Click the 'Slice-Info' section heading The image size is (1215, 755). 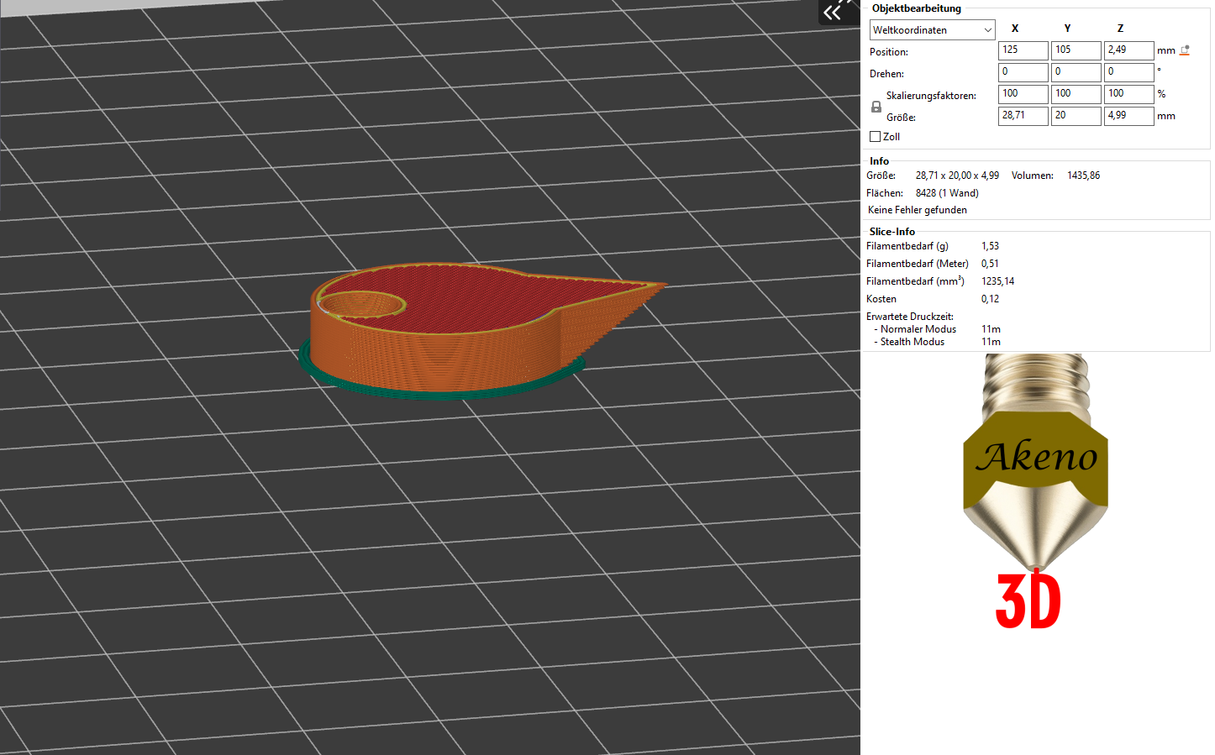[892, 232]
